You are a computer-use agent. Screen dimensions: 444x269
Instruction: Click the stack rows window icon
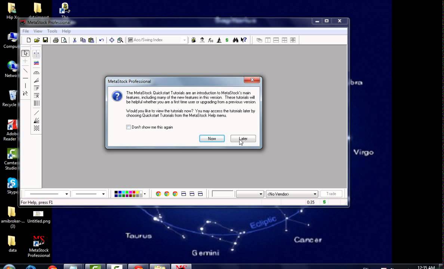coord(276,40)
